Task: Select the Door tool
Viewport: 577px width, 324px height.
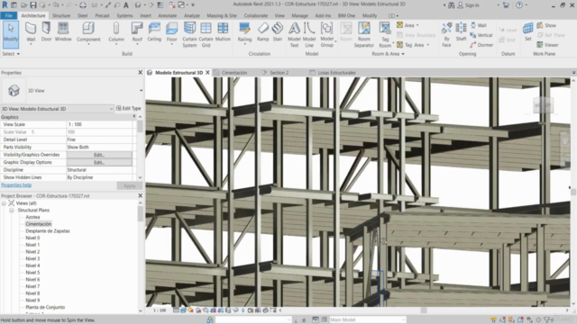Action: coord(46,32)
